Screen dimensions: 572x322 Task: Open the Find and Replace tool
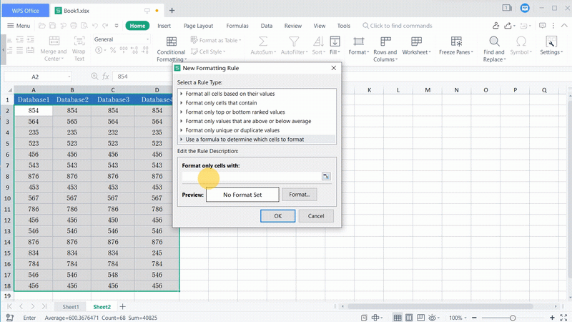493,42
